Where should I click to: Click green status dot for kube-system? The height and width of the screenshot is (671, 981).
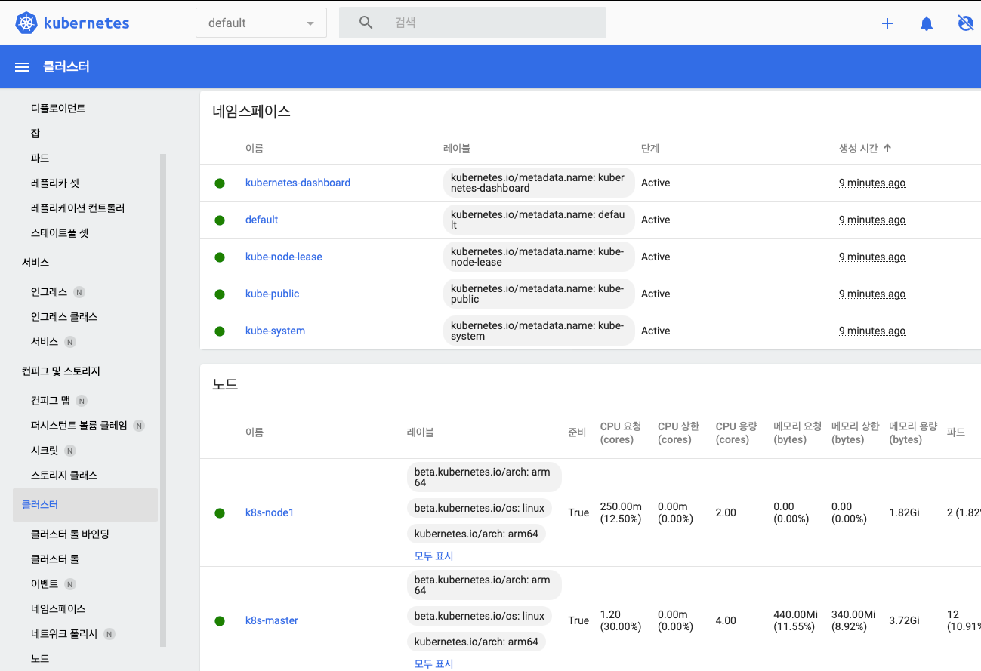(x=220, y=331)
